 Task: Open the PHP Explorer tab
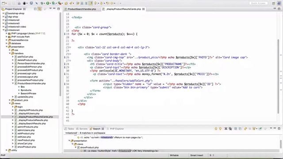pos(115,129)
